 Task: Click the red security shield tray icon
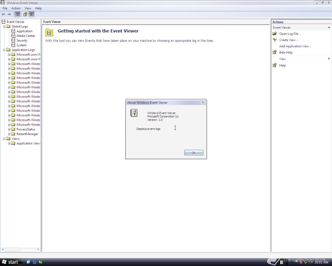[x=301, y=262]
